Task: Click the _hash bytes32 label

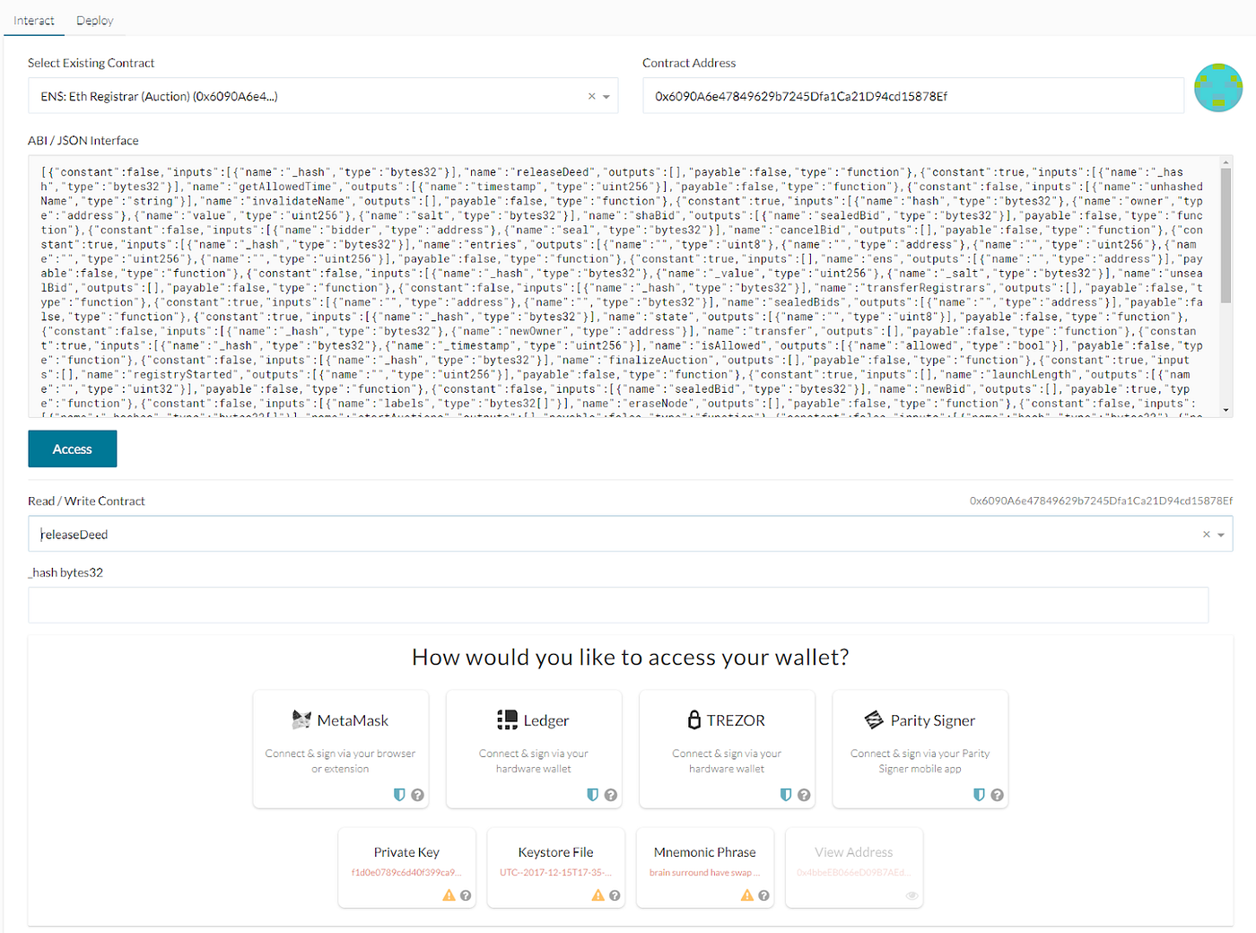Action: (65, 572)
